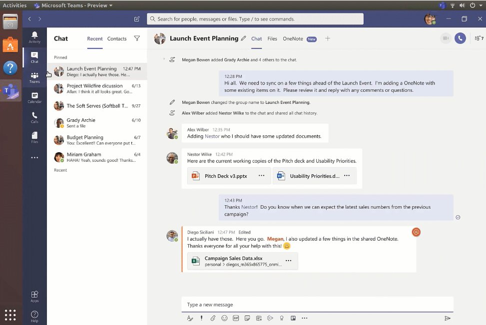Attach a file with paperclip icon
The height and width of the screenshot is (325, 486).
coord(213,318)
